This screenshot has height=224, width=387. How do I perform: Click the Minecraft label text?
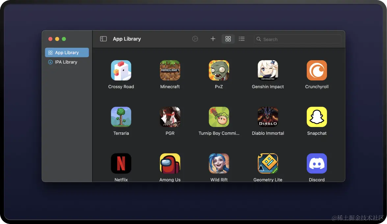click(170, 87)
